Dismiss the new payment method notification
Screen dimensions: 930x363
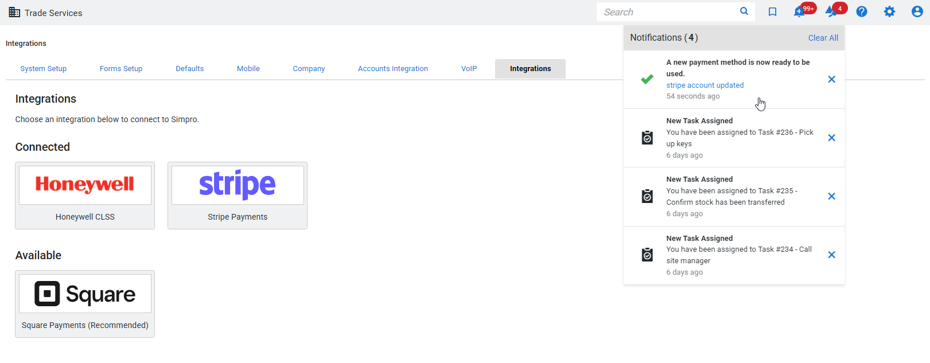(831, 79)
